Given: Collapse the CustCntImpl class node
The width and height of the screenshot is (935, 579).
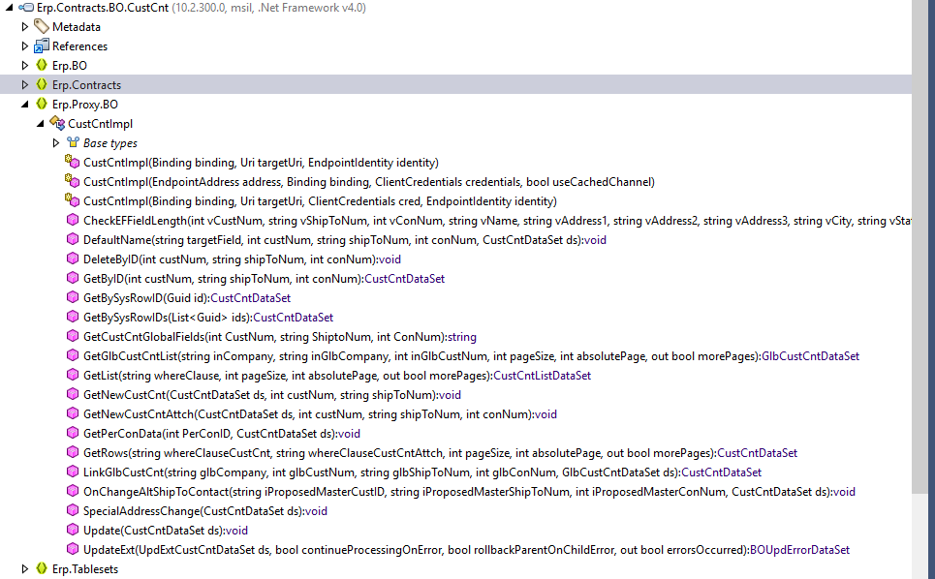Looking at the screenshot, I should [40, 123].
